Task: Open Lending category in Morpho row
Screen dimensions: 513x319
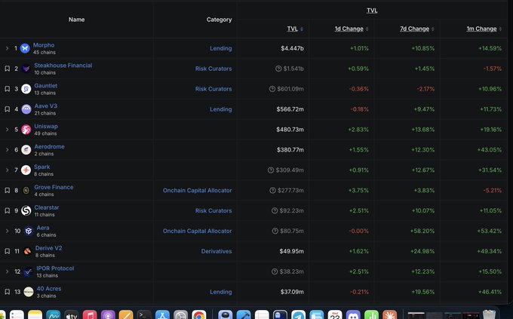Action: (221, 48)
